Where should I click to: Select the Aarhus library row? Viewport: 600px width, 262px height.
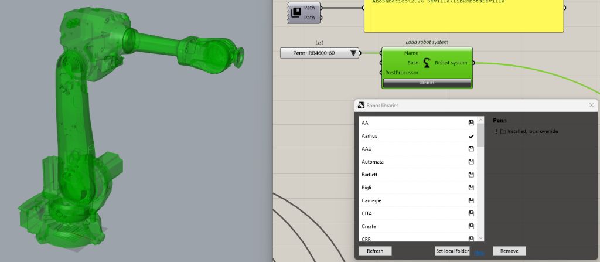[418, 136]
